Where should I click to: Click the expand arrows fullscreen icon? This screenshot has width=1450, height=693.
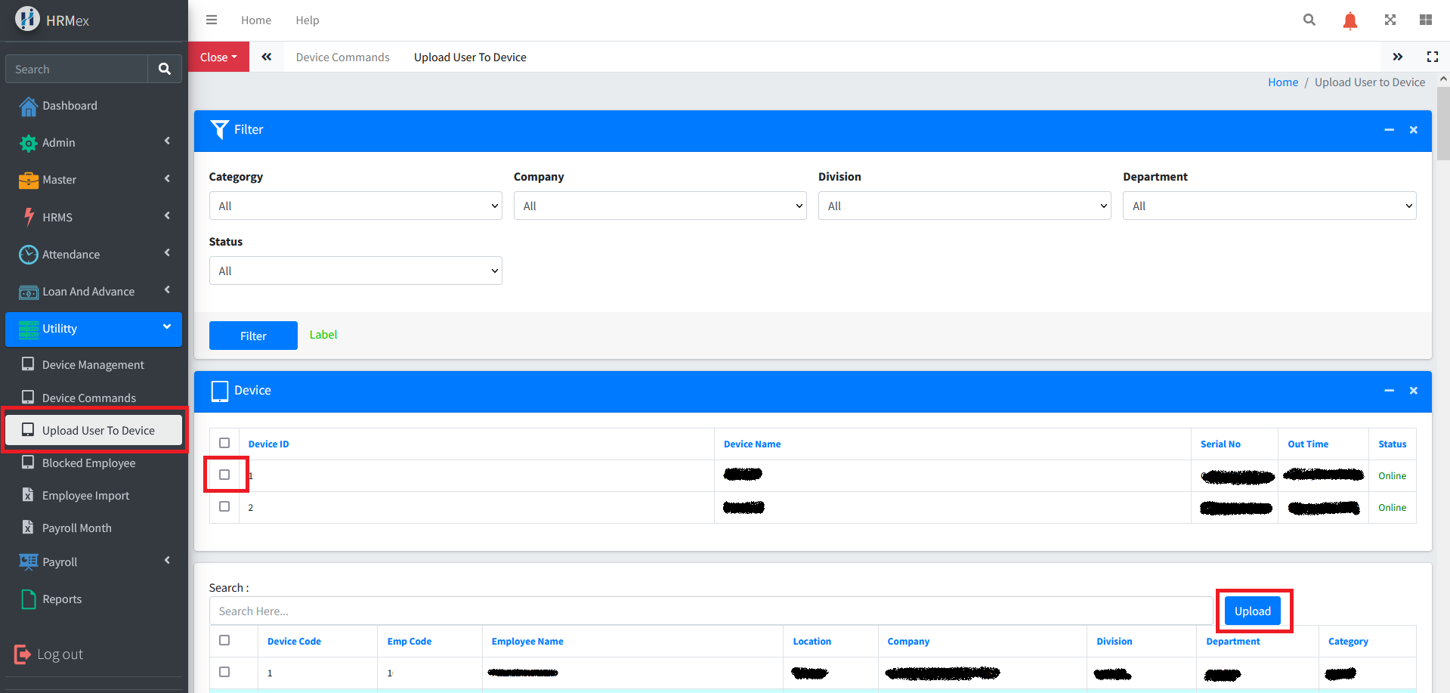click(x=1390, y=20)
